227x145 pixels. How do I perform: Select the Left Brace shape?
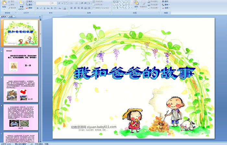126,8
